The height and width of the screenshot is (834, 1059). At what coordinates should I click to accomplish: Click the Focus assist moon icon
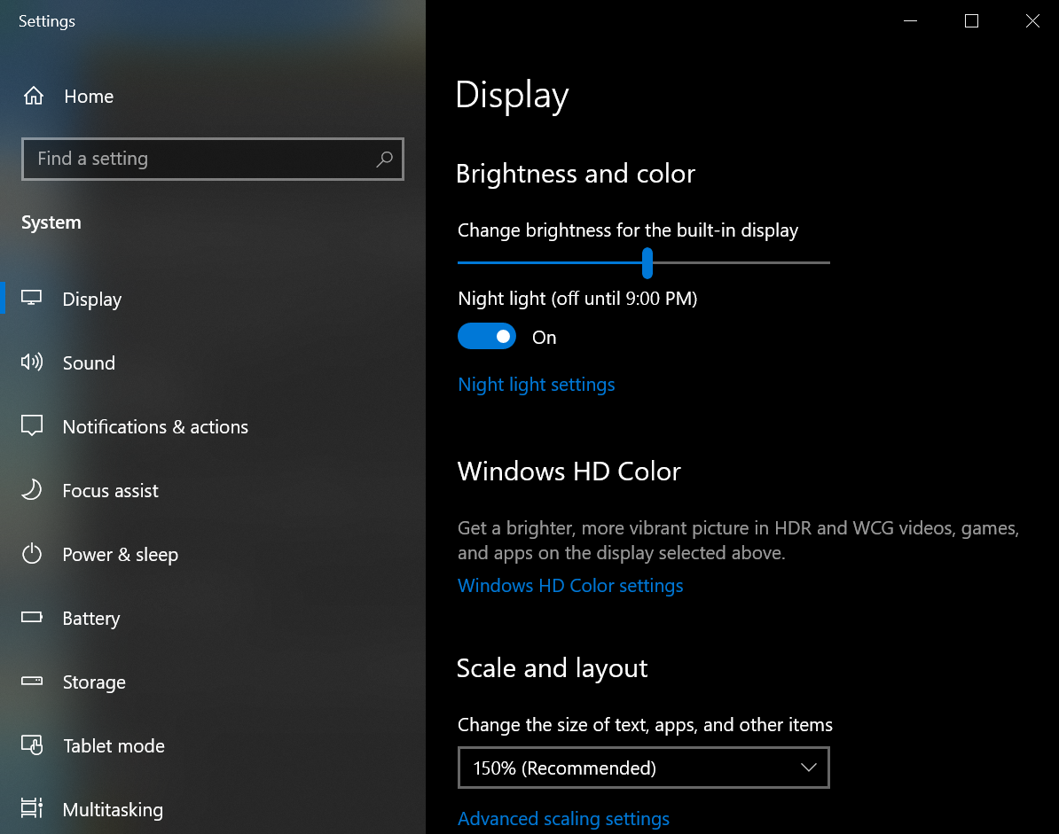32,490
